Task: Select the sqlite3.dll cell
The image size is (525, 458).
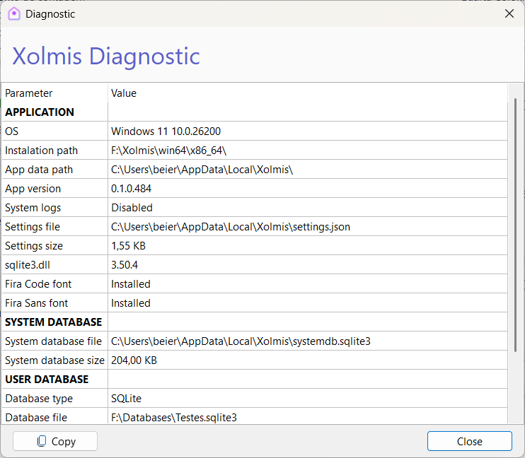Action: click(x=55, y=264)
